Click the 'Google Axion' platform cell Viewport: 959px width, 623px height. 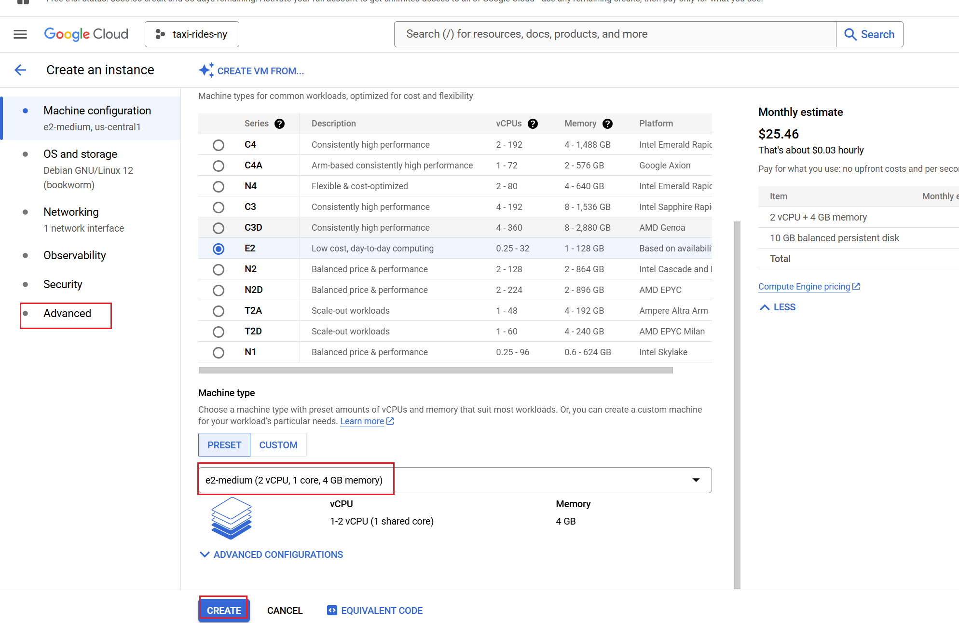click(665, 166)
